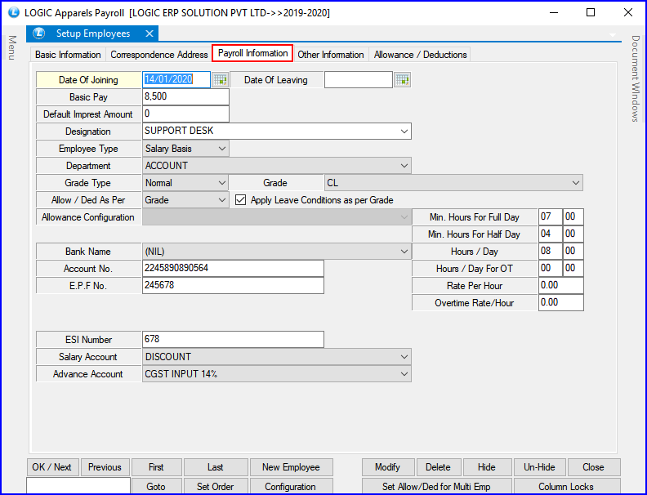Click the OK / Next button
Image resolution: width=647 pixels, height=495 pixels.
52,467
